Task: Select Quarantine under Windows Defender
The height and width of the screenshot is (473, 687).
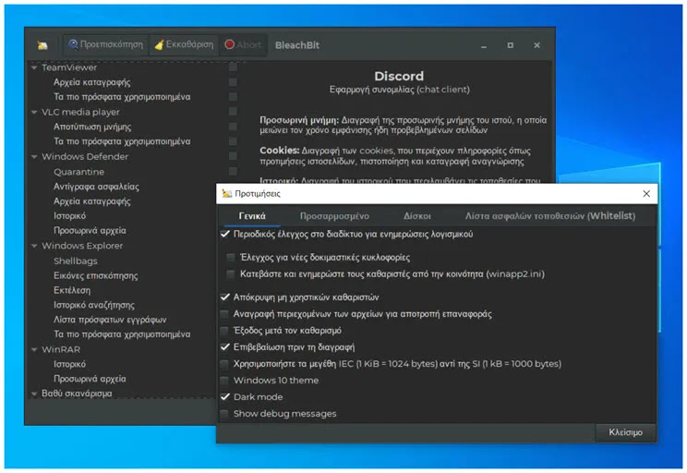Action: [x=78, y=172]
